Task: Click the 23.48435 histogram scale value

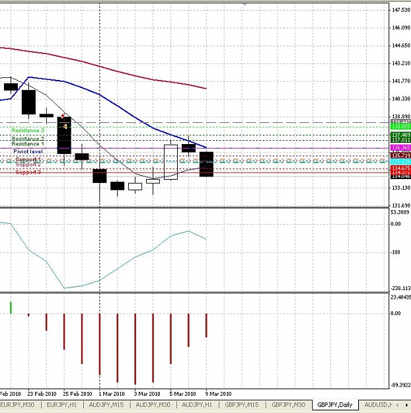Action: pos(400,297)
